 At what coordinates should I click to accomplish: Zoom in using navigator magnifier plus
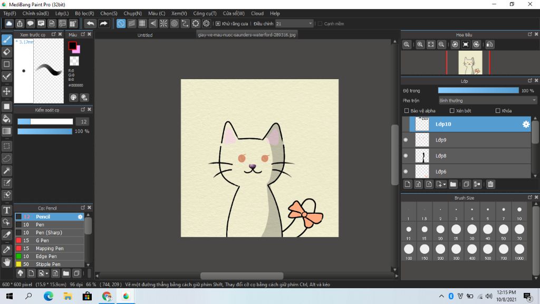point(420,44)
